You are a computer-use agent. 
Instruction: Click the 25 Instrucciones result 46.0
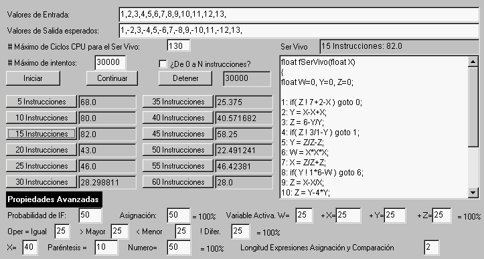(107, 166)
